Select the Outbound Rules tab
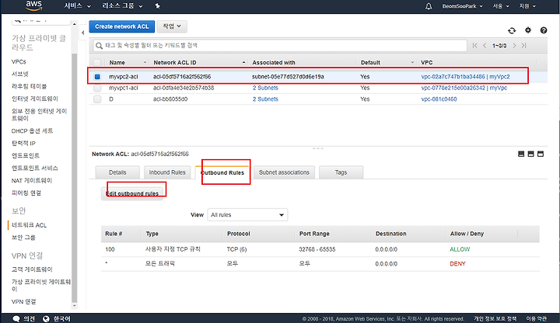This screenshot has height=323, width=560. tap(222, 172)
